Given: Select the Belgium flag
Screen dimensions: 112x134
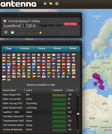Looking at the screenshot, I should [44, 55].
